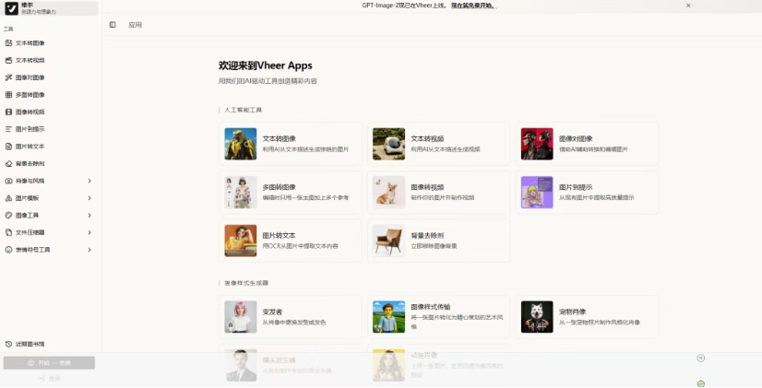Viewport: 762px width, 388px height.
Task: Click the 图像转视频 card title text
Action: 427,187
